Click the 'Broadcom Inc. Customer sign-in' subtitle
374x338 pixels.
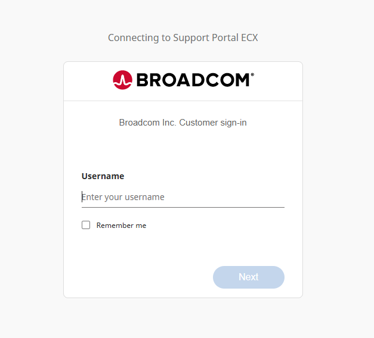(183, 123)
